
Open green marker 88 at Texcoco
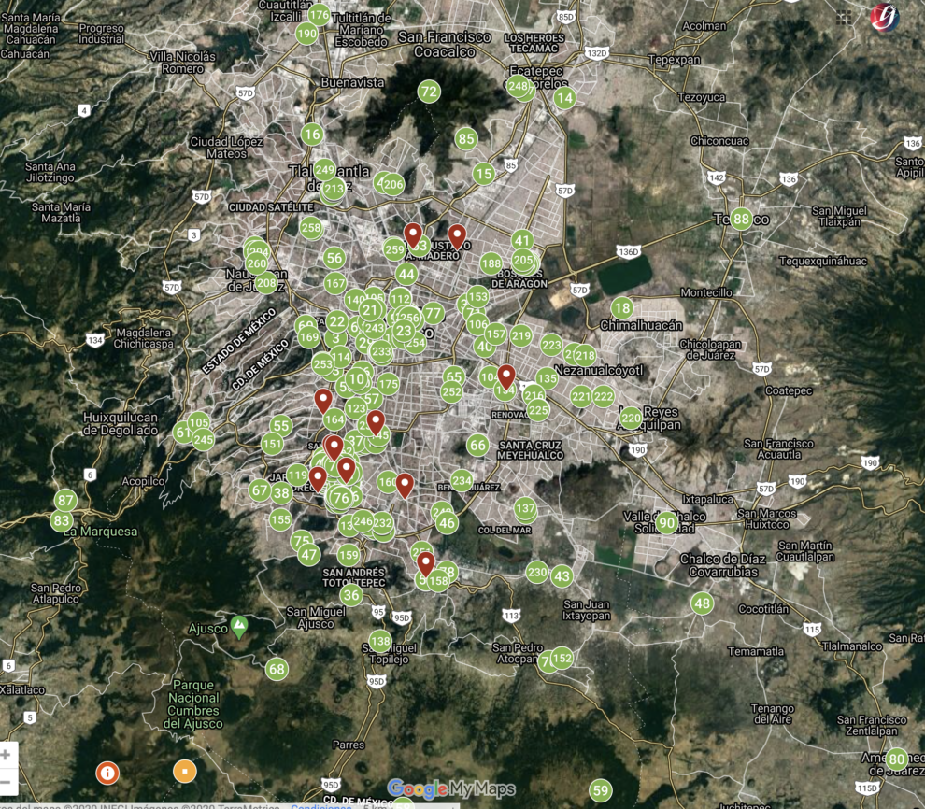click(742, 219)
